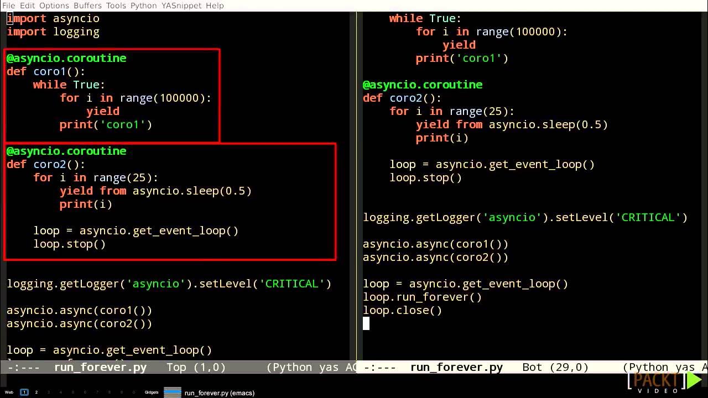Screen dimensions: 708x398
Task: Open the Buffers menu
Action: click(x=87, y=6)
